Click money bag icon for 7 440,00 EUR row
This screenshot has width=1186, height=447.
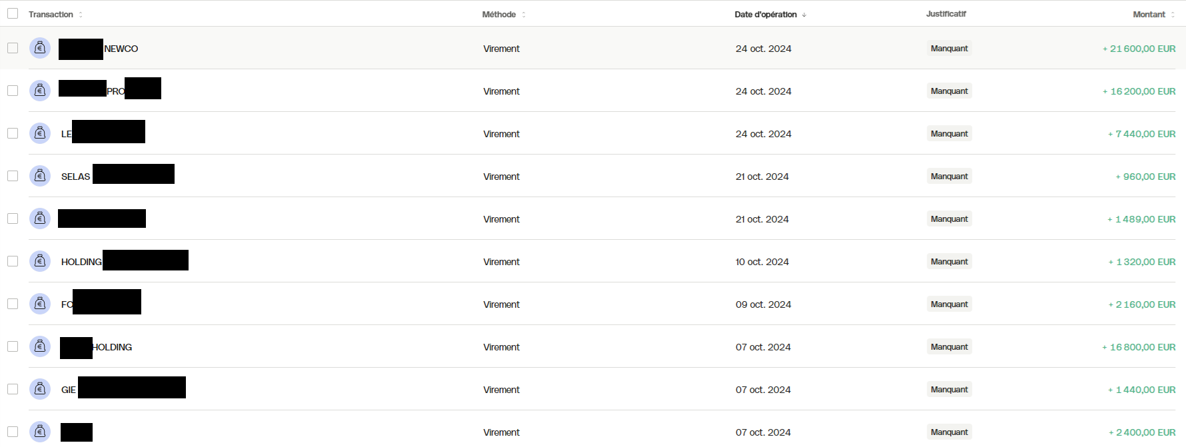click(x=40, y=133)
